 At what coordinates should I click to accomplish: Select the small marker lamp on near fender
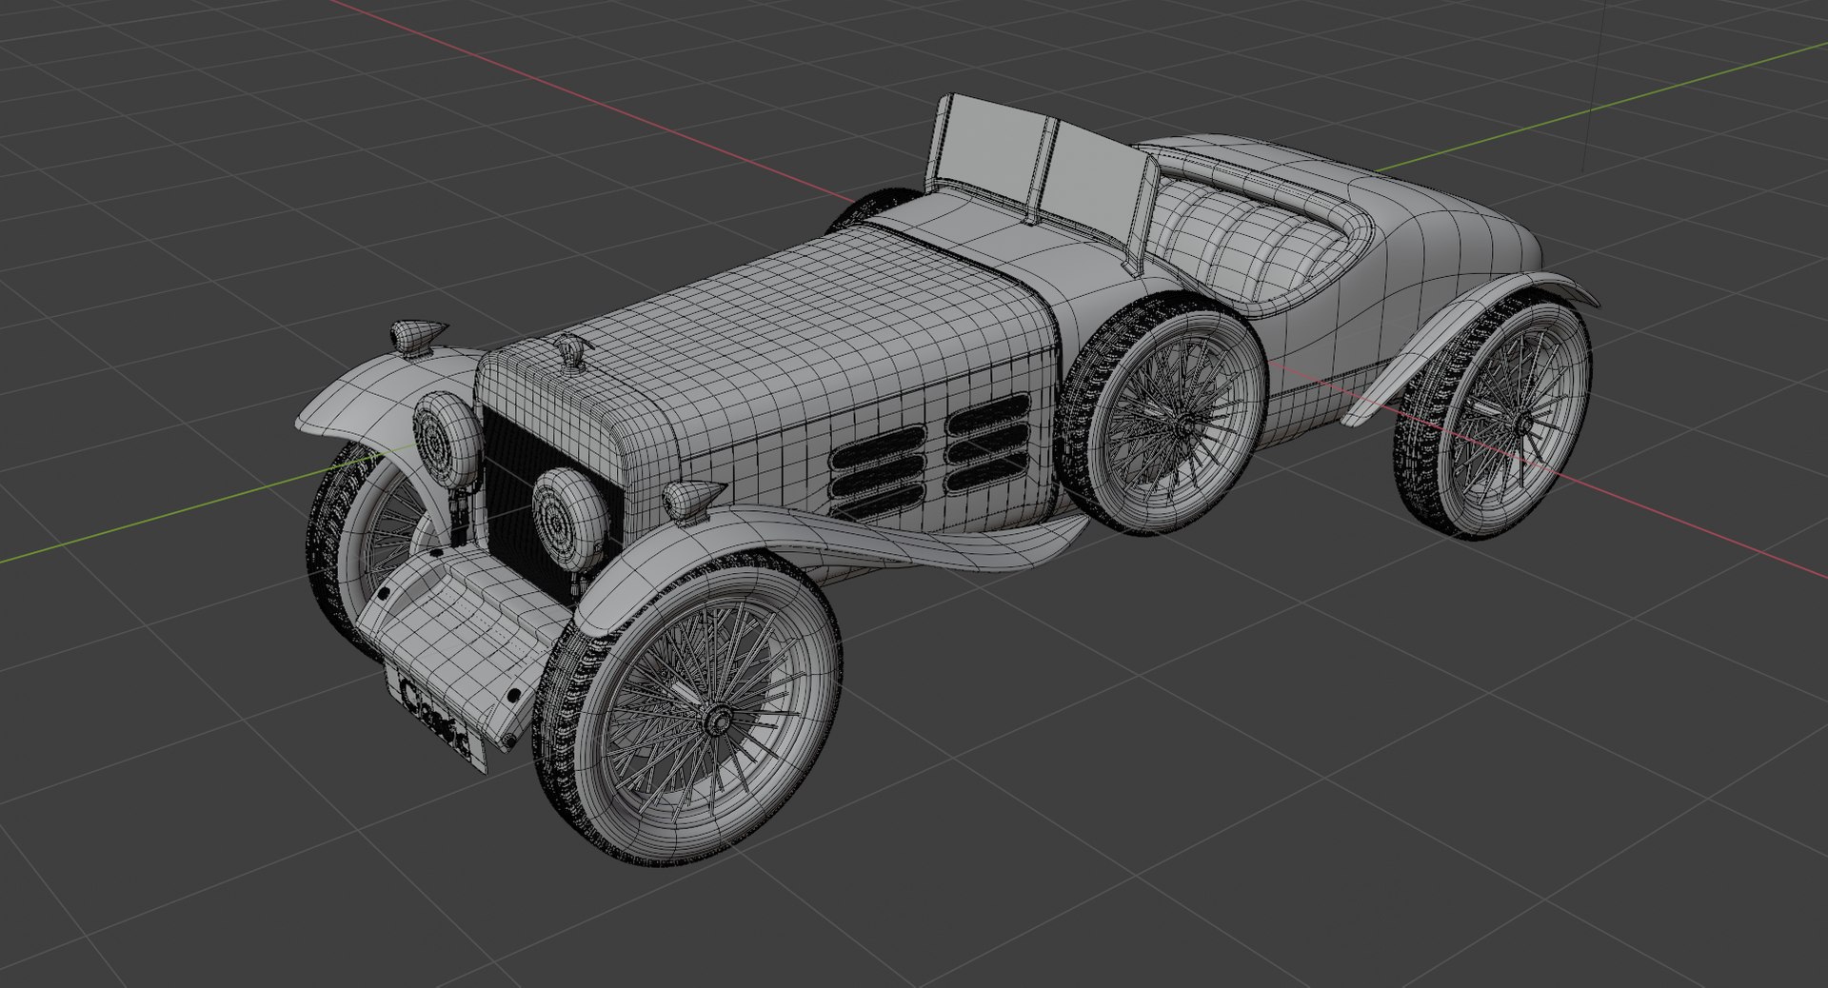(692, 500)
